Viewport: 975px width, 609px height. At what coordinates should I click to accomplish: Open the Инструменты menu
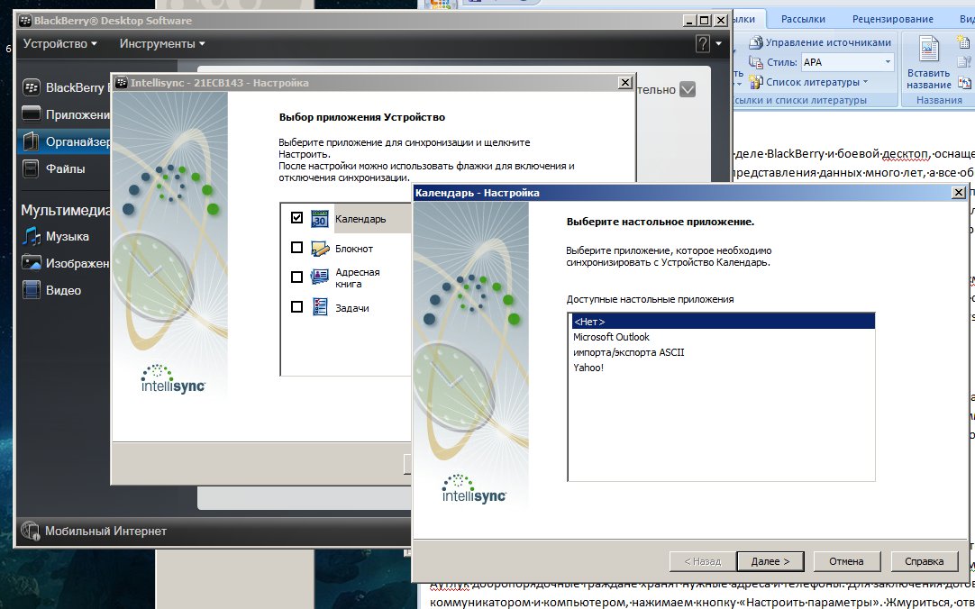162,43
